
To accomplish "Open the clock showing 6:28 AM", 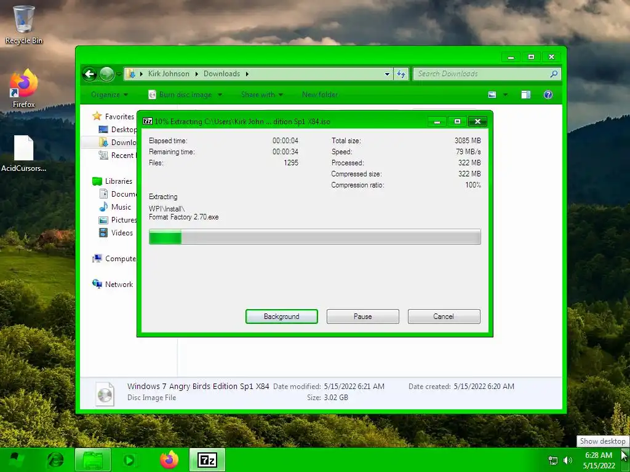I will [599, 460].
